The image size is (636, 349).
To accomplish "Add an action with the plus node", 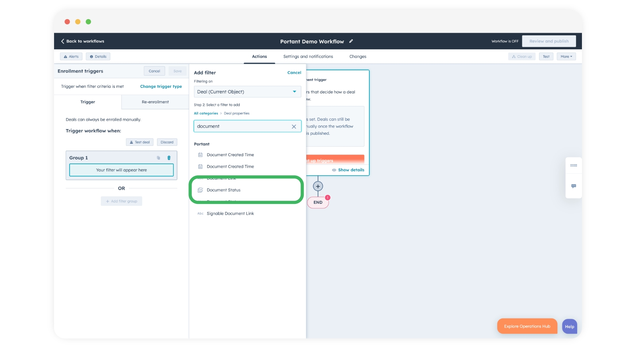I will (x=318, y=186).
